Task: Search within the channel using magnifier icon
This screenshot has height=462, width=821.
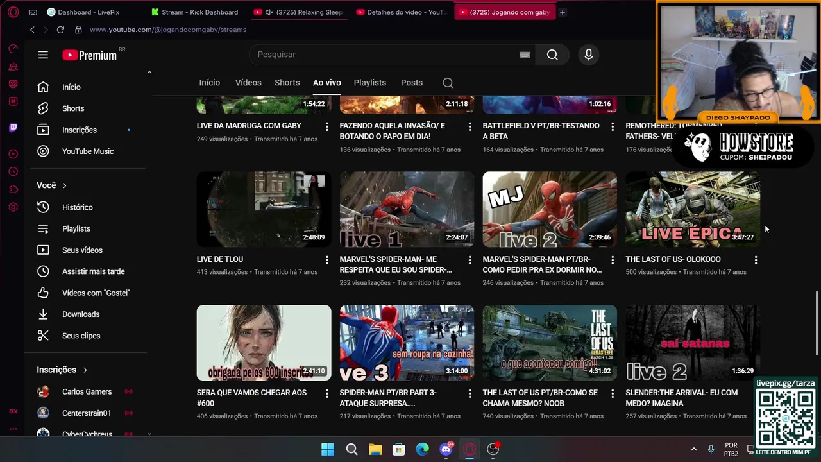Action: (448, 83)
